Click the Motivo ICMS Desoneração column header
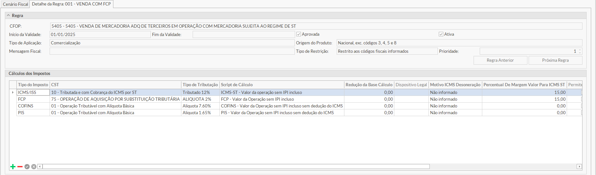This screenshot has width=596, height=175. tap(455, 85)
